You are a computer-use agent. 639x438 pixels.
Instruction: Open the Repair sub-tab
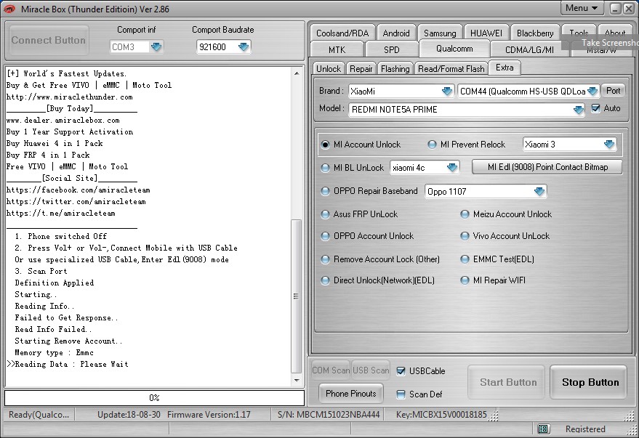coord(361,69)
